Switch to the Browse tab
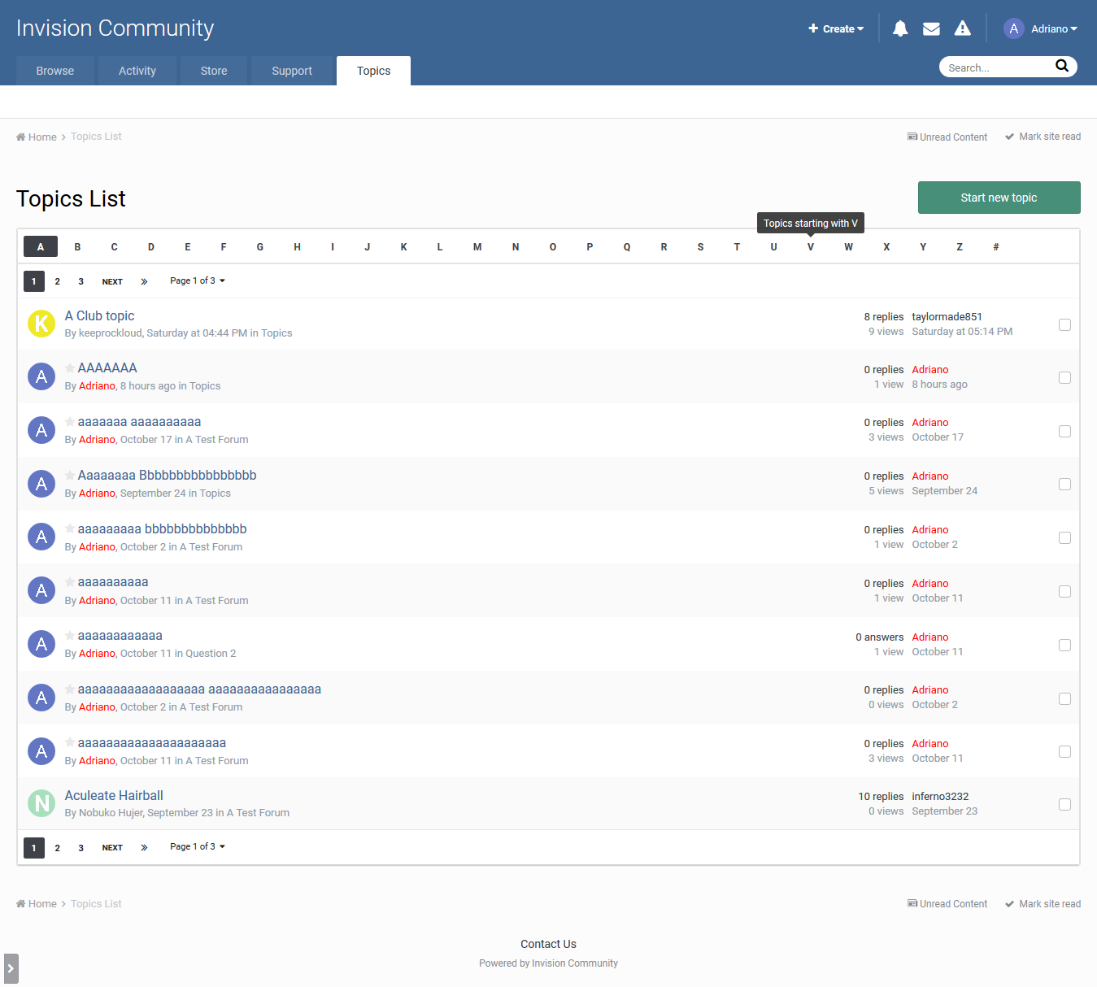 (x=55, y=71)
